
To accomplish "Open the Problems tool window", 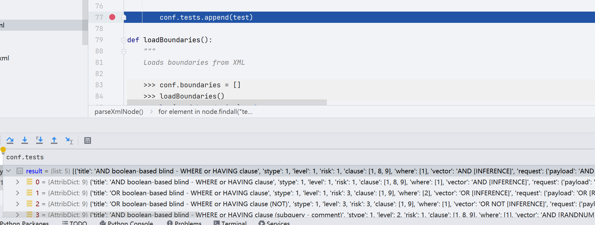I will [x=184, y=223].
